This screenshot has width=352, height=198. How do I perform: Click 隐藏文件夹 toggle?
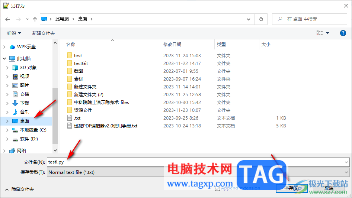19,189
